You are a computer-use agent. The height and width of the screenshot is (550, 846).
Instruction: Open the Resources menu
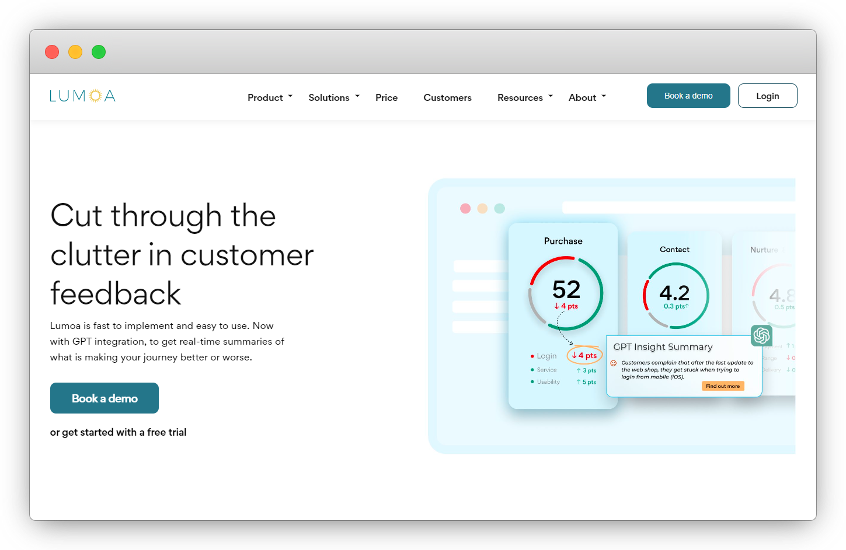[520, 97]
